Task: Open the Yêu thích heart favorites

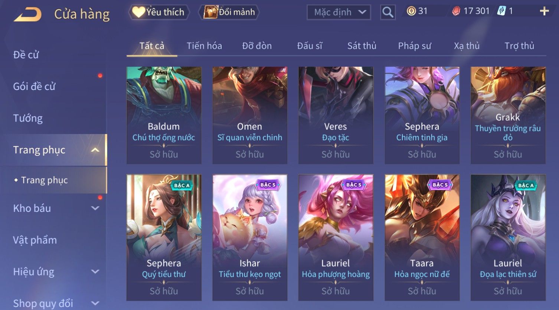Action: pos(159,12)
